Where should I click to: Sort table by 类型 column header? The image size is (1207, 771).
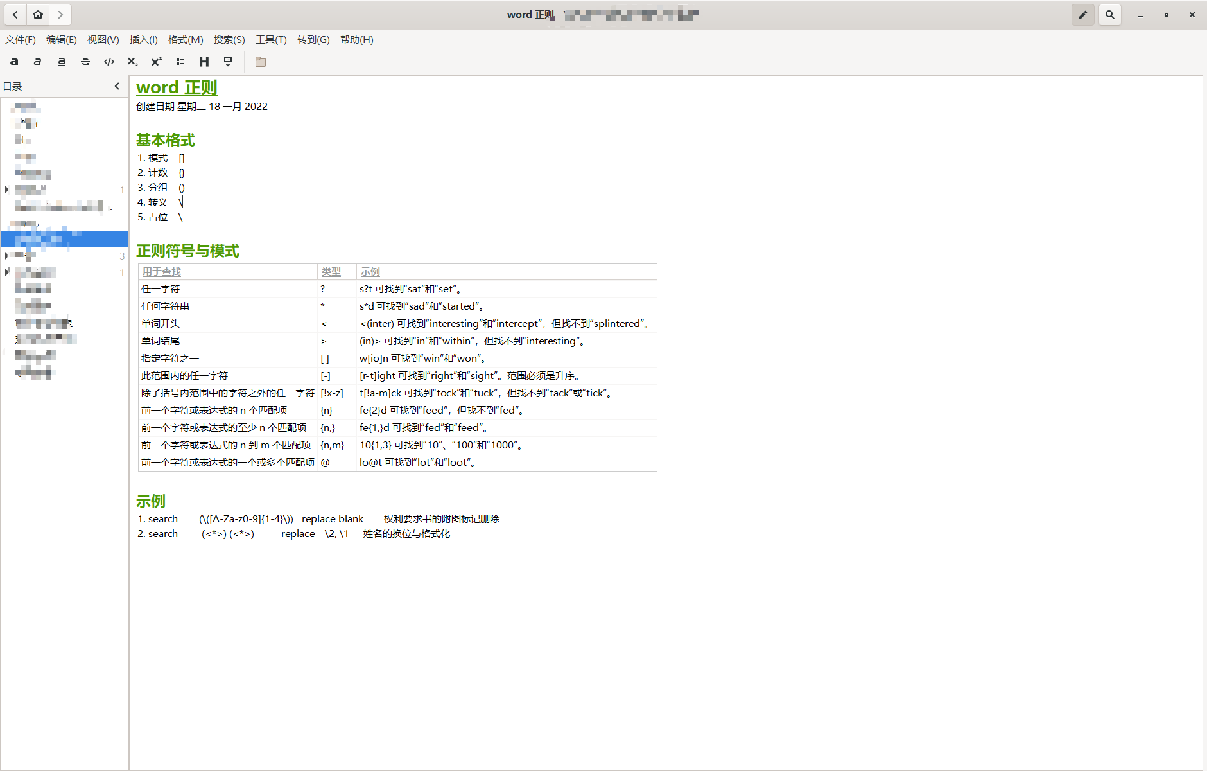337,272
